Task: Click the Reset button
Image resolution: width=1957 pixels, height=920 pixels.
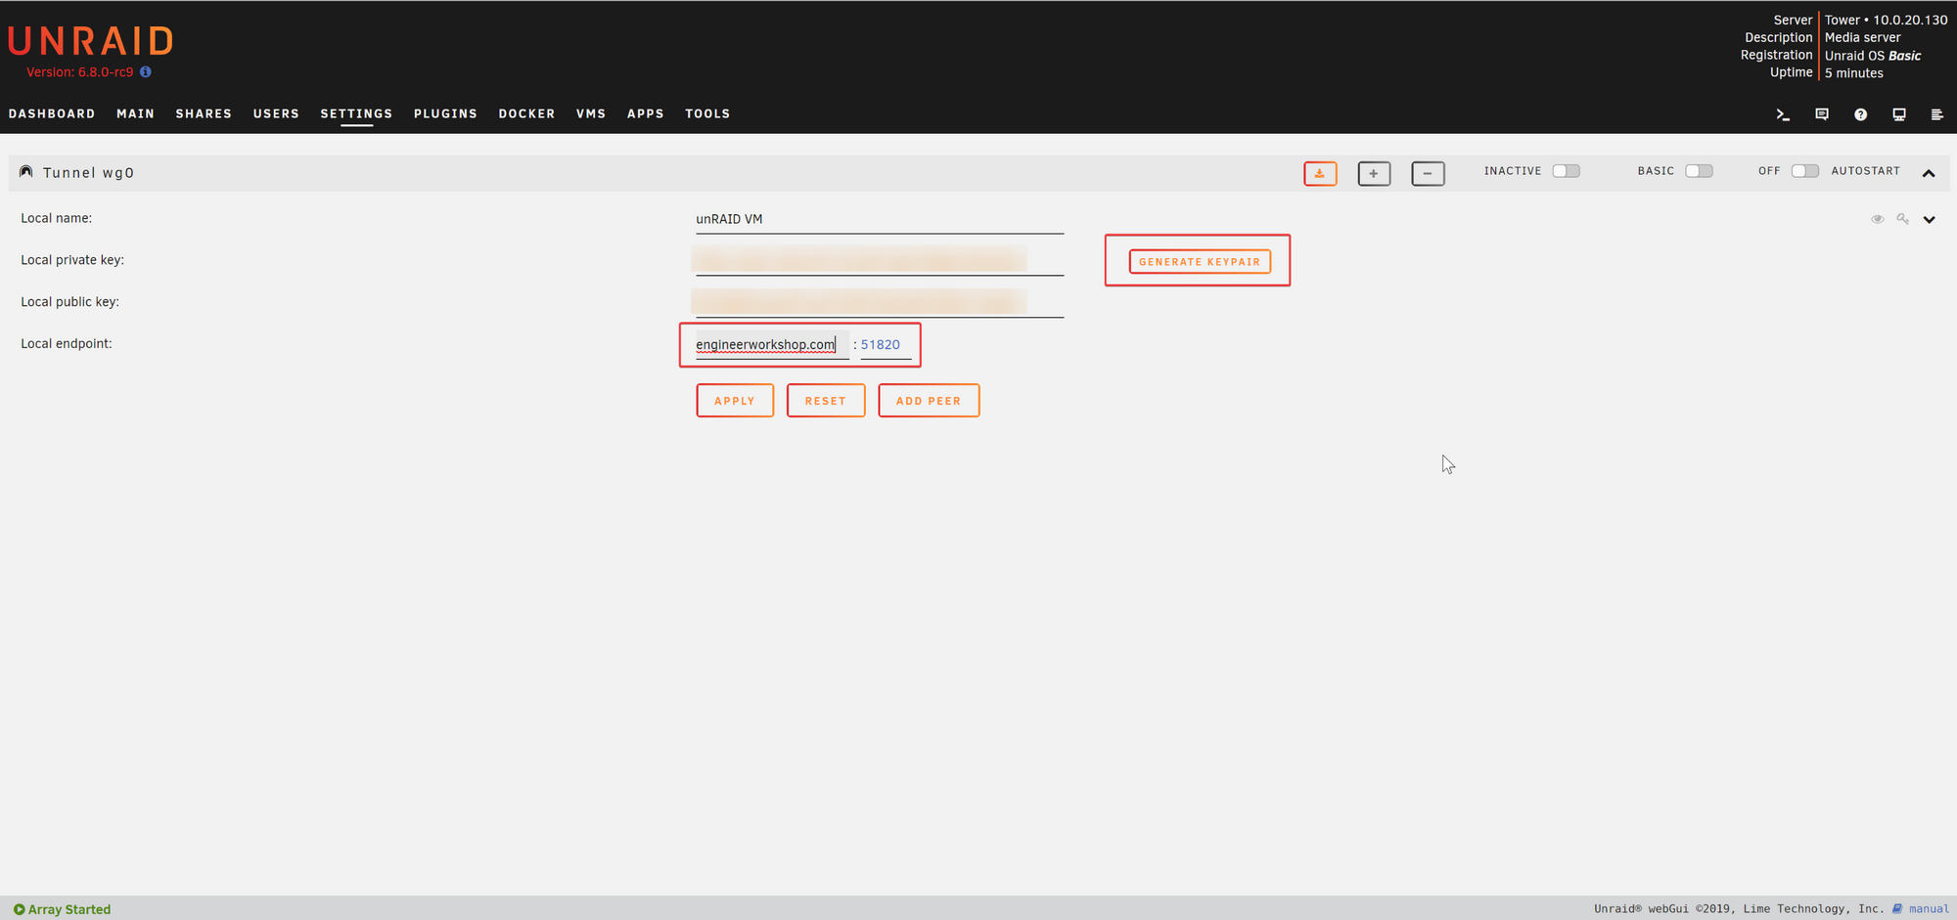Action: point(826,400)
